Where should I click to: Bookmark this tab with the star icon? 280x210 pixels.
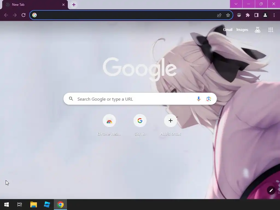pyautogui.click(x=228, y=15)
